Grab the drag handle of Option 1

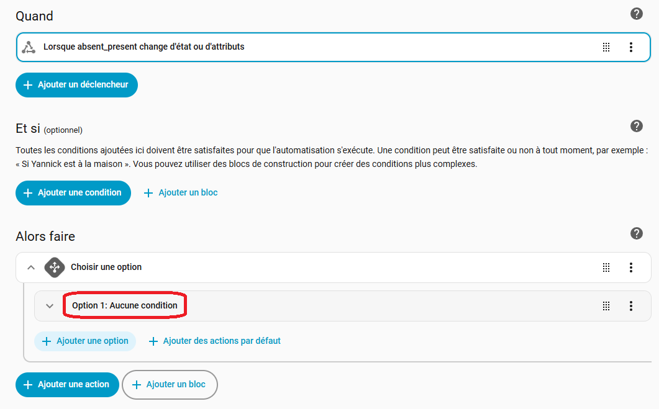[x=606, y=306]
